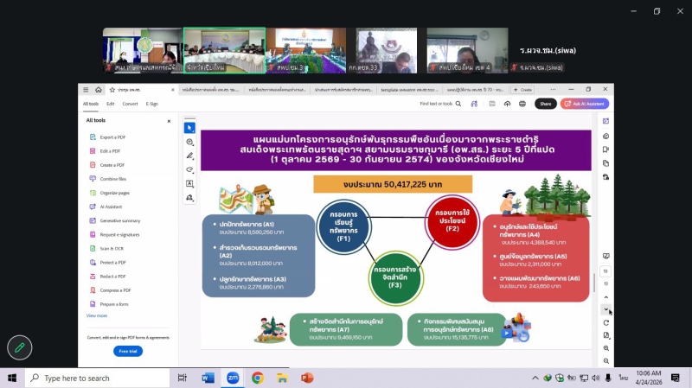Image resolution: width=692 pixels, height=388 pixels.
Task: Go to previous page up arrow
Action: coord(606,296)
